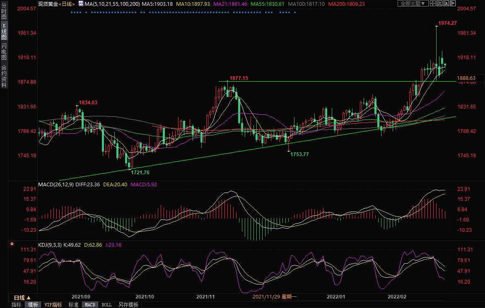
Task: Click the MA indicator chart icon
Action: pos(81,4)
